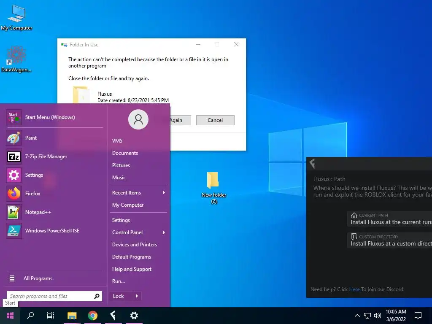This screenshot has height=324, width=432.
Task: Open Task View on the taskbar
Action: point(51,316)
